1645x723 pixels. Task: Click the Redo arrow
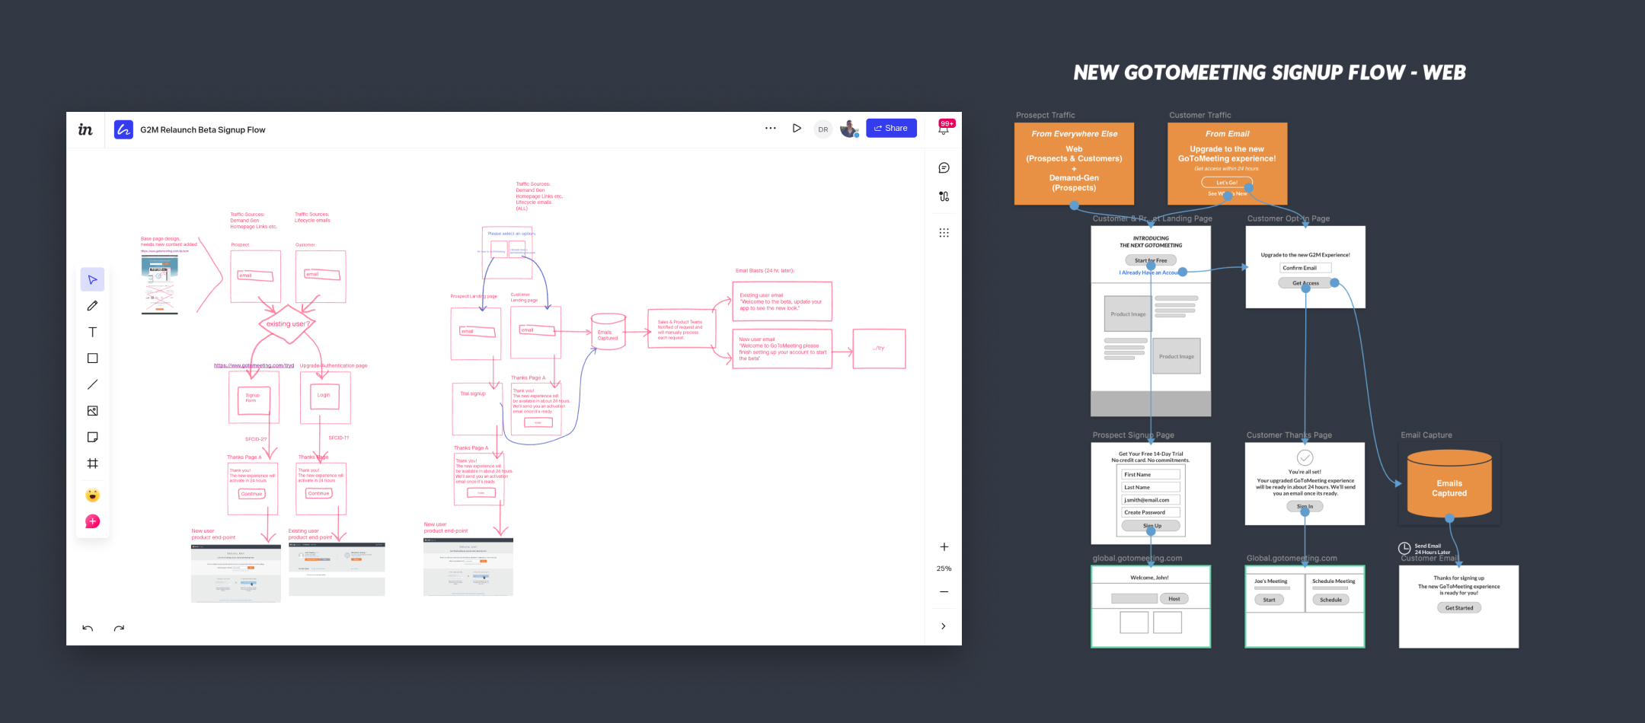pyautogui.click(x=119, y=628)
